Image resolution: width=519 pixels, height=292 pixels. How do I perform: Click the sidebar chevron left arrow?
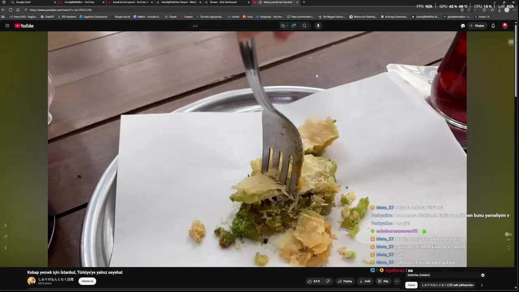(x=5, y=248)
